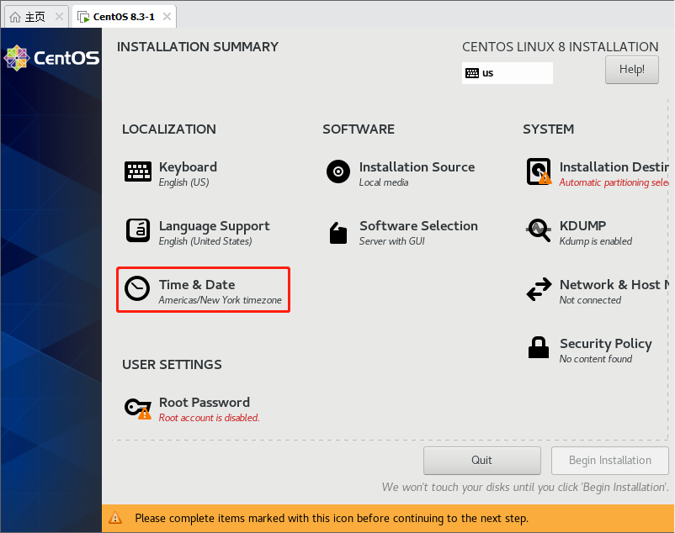The image size is (675, 533).
Task: Open the Server with GUI software selection
Action: (391, 241)
